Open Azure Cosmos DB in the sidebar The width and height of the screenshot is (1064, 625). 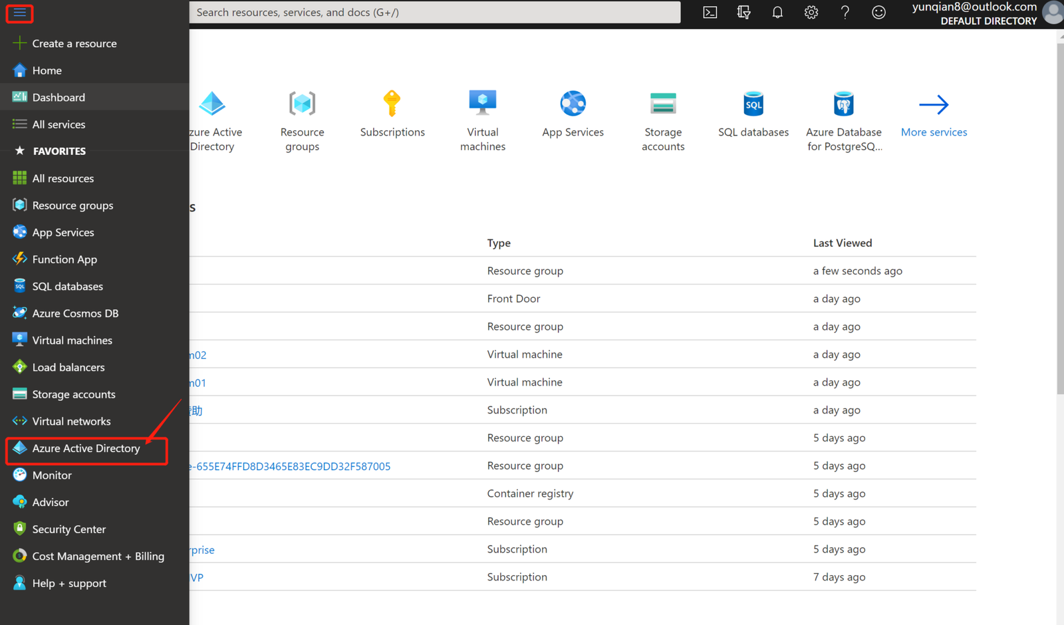(94, 313)
